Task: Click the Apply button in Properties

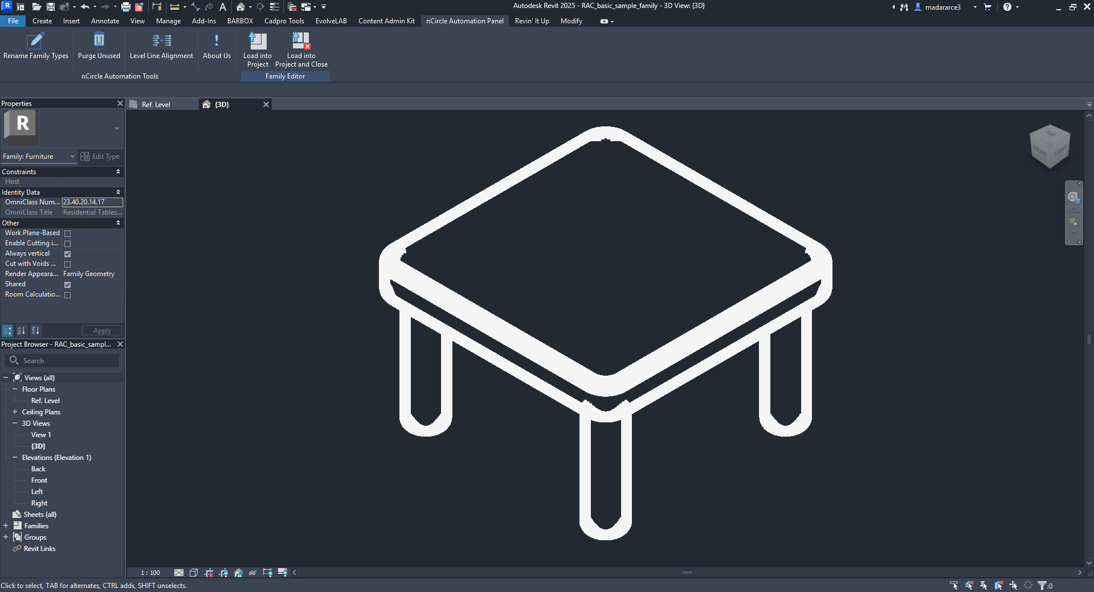Action: [102, 331]
